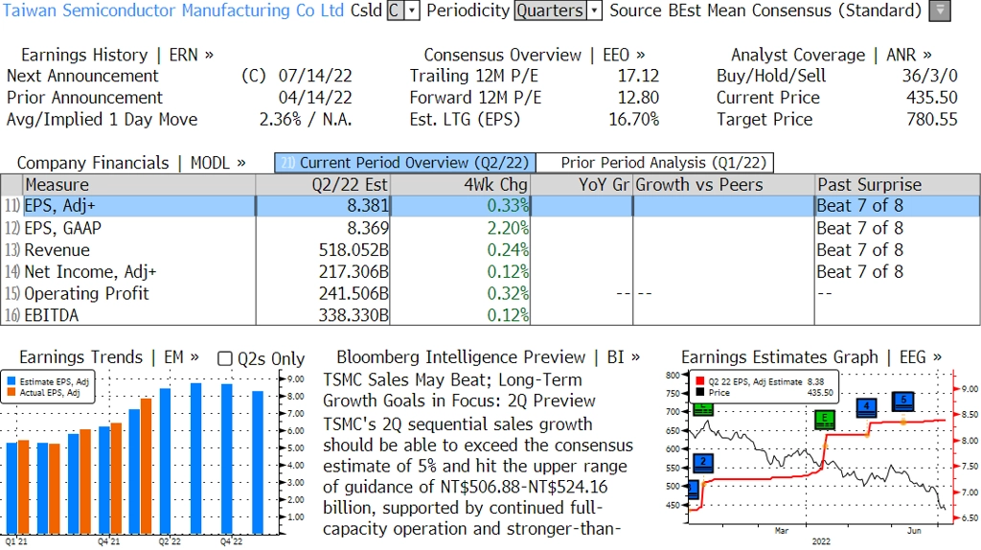Click the Measure column header
The width and height of the screenshot is (981, 550).
139,185
